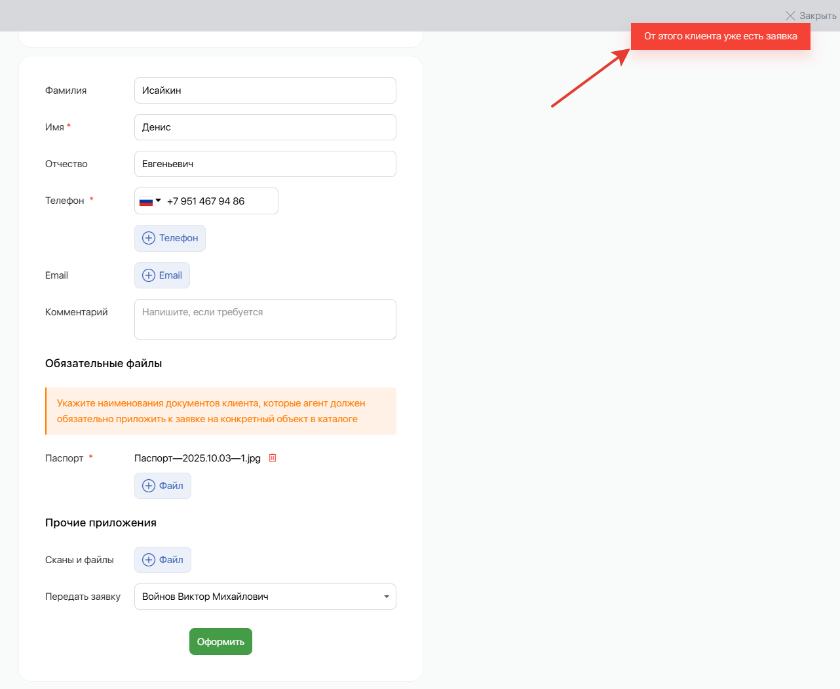Click the X icon beside Закрыть

coord(790,16)
